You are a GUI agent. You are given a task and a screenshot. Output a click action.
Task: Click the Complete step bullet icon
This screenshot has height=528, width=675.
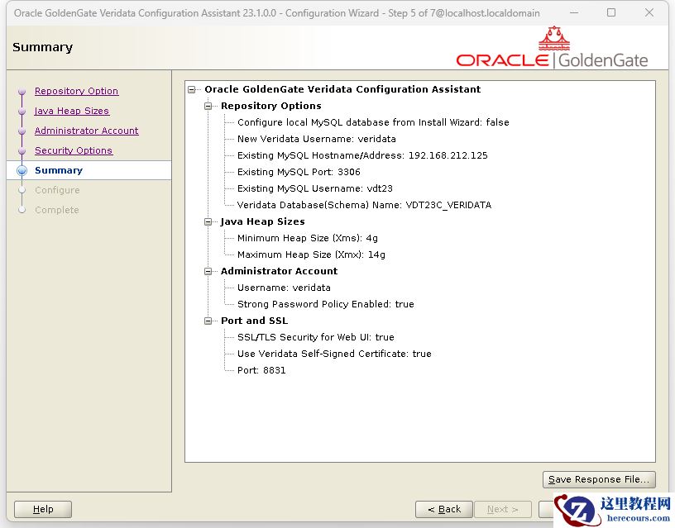click(22, 210)
